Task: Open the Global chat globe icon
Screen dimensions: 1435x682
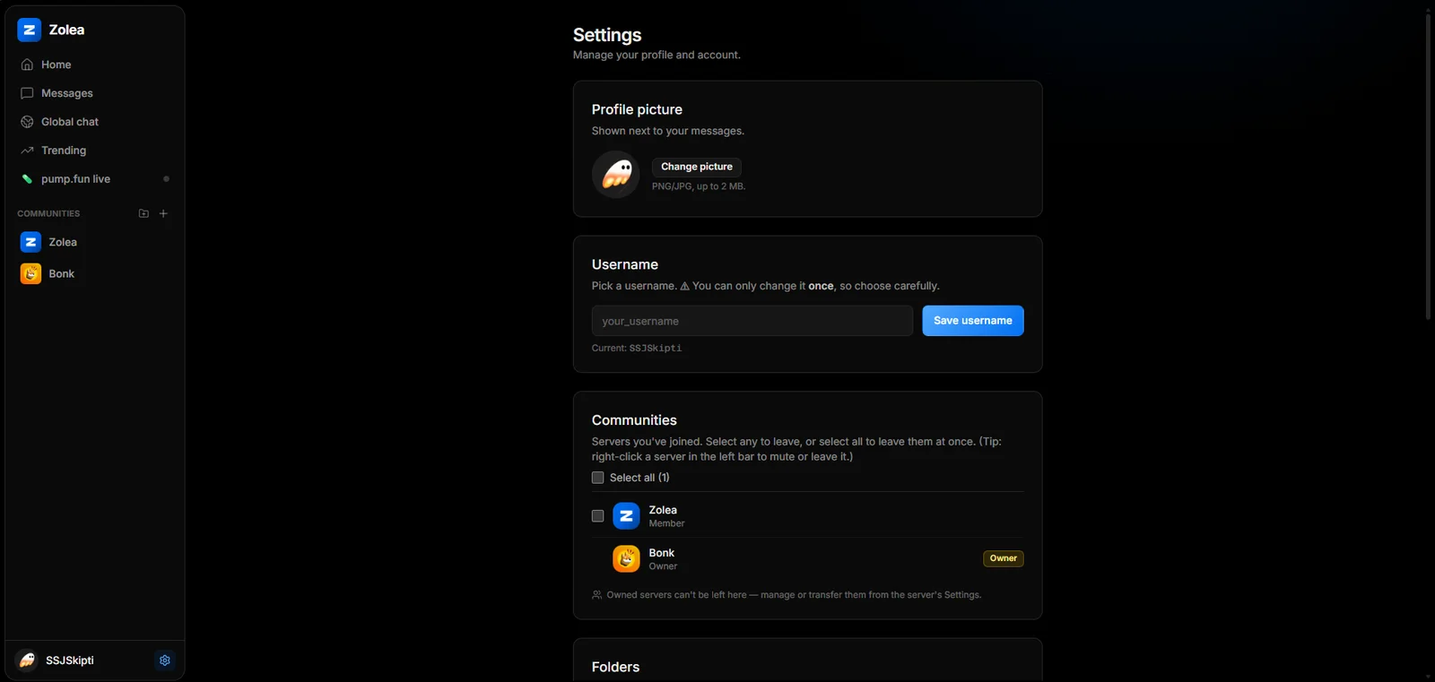Action: pos(27,122)
